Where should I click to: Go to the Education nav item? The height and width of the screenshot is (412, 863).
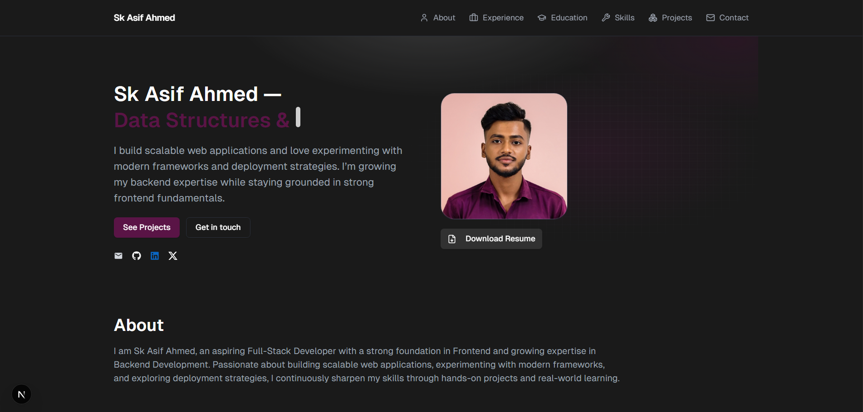click(x=569, y=18)
